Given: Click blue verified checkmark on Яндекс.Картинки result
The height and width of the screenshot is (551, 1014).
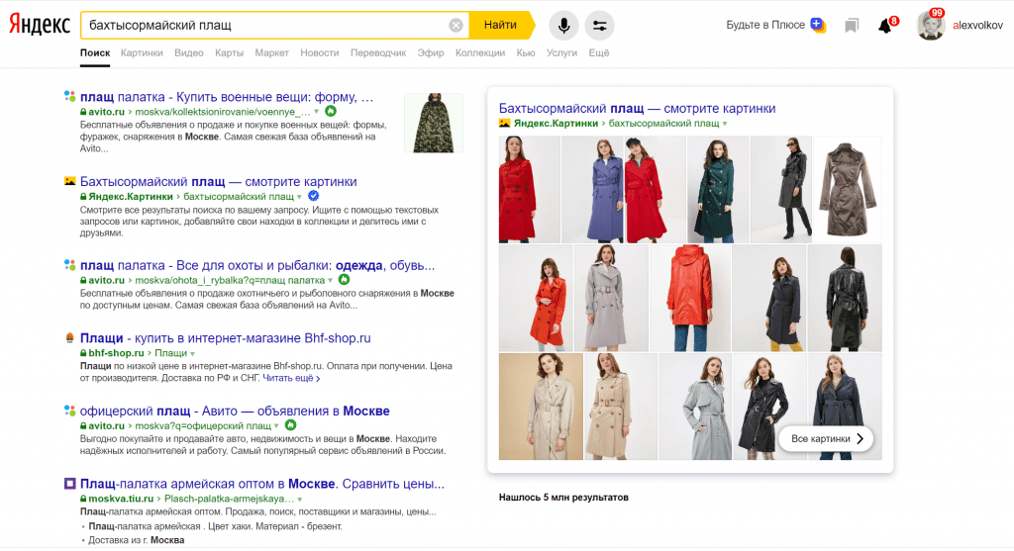Looking at the screenshot, I should tap(313, 196).
